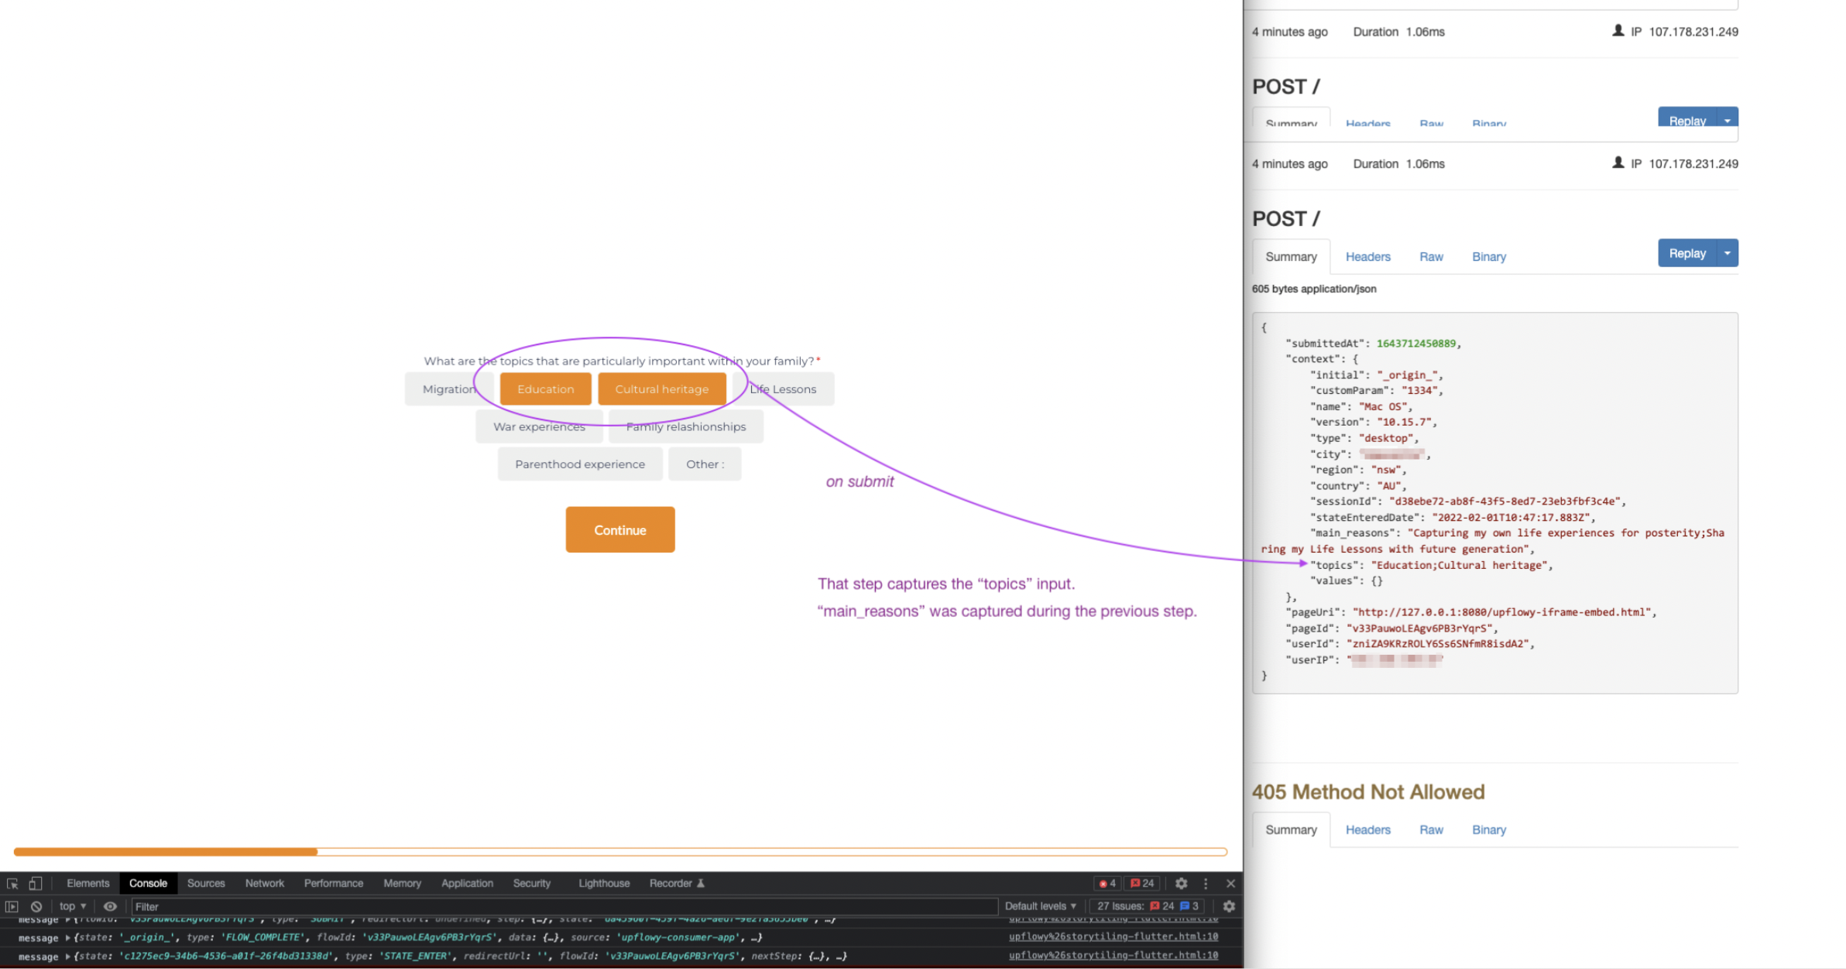Viewport: 1846px width, 969px height.
Task: Open Summary tab of 605-byte request
Action: pyautogui.click(x=1291, y=257)
